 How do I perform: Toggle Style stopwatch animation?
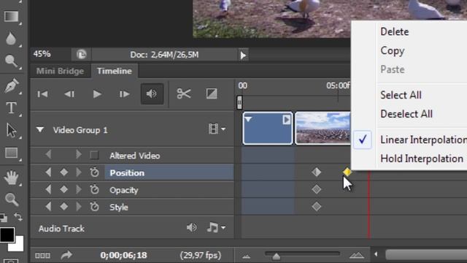coord(94,206)
